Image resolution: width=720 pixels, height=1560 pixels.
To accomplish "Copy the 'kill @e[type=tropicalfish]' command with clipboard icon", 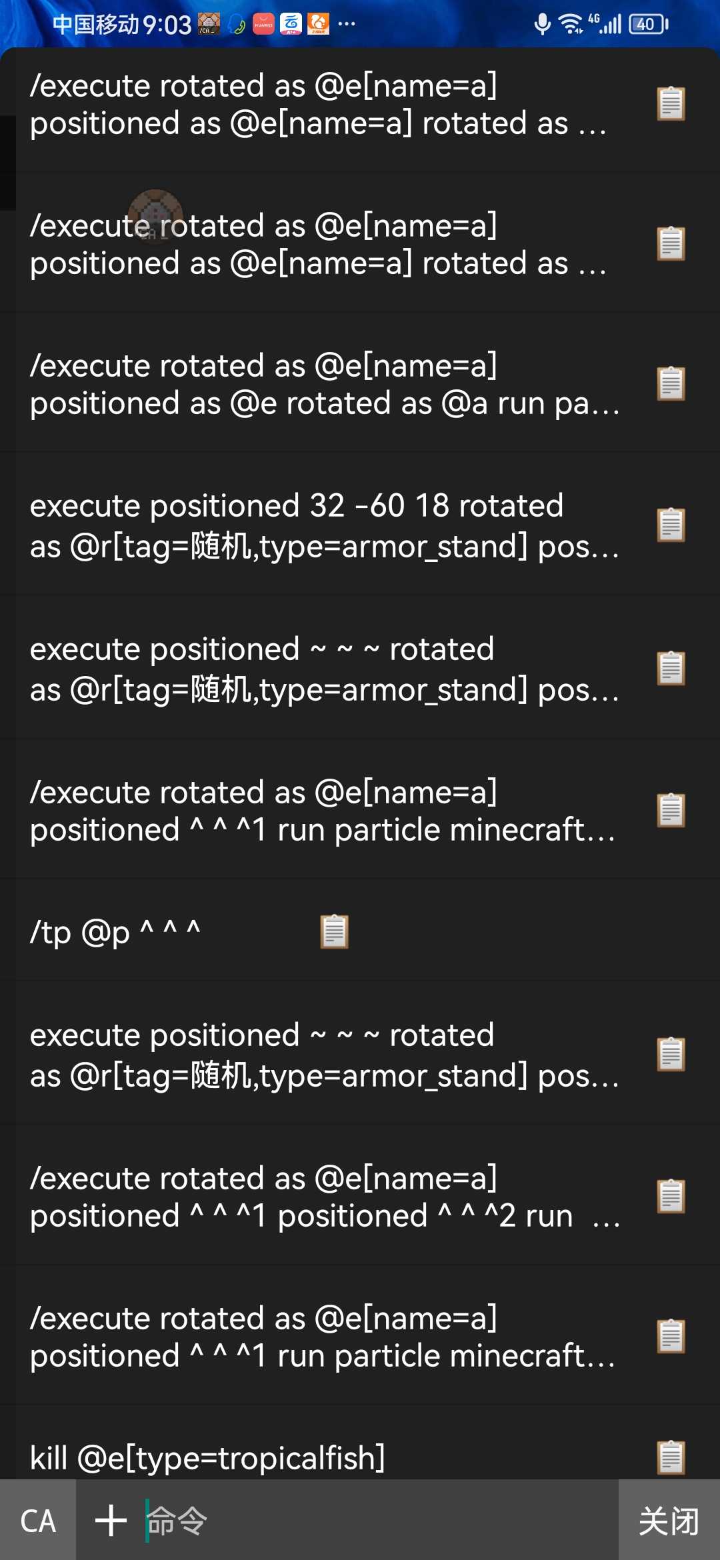I will click(671, 1457).
